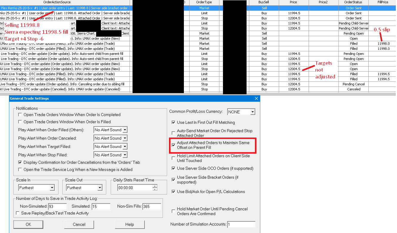Toggle Use Bid/Ask for Open P/L Calculations
This screenshot has height=233, width=397.
[x=173, y=192]
